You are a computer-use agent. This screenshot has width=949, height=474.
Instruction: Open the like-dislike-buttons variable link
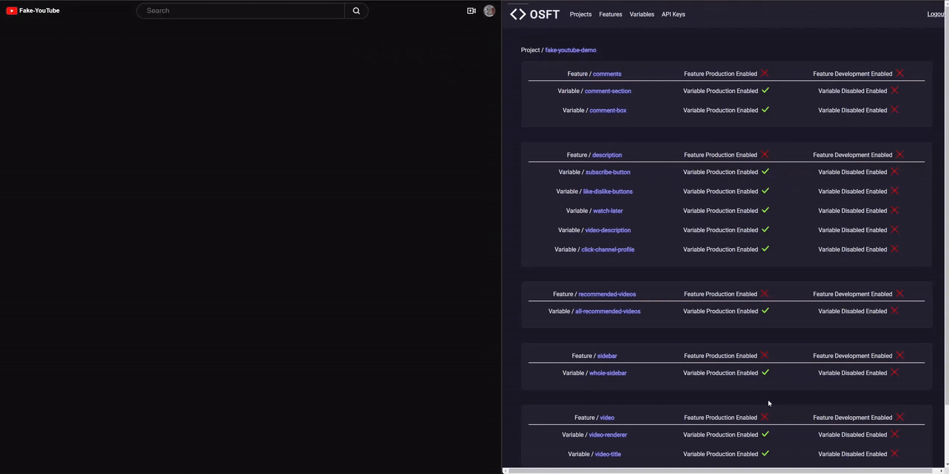pyautogui.click(x=608, y=192)
